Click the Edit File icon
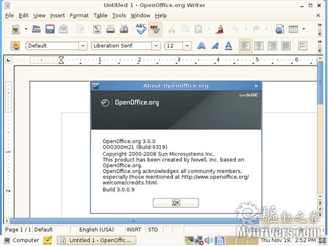The height and width of the screenshot is (246, 328). click(81, 29)
